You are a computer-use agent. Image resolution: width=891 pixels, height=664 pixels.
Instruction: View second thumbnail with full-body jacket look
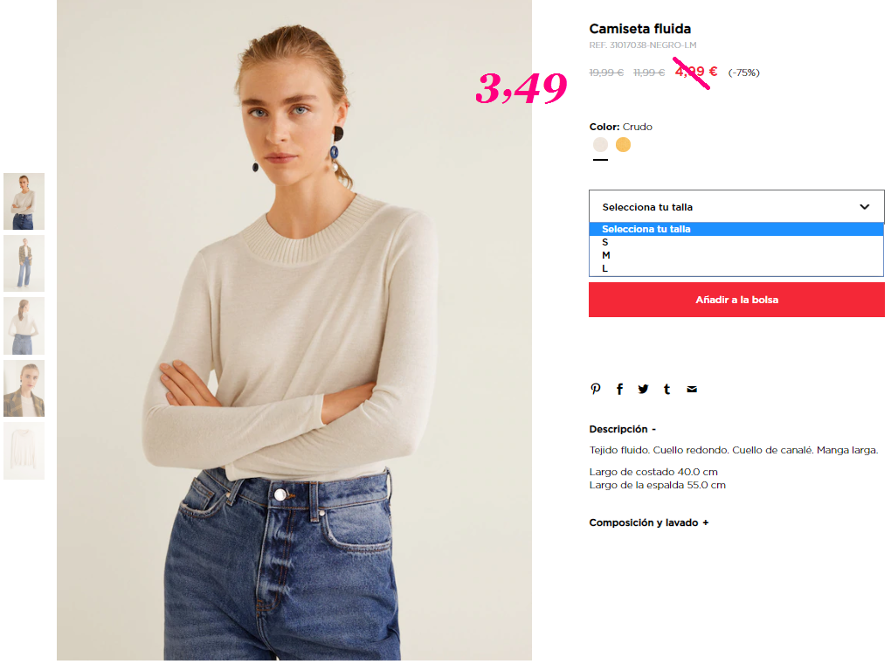point(24,264)
